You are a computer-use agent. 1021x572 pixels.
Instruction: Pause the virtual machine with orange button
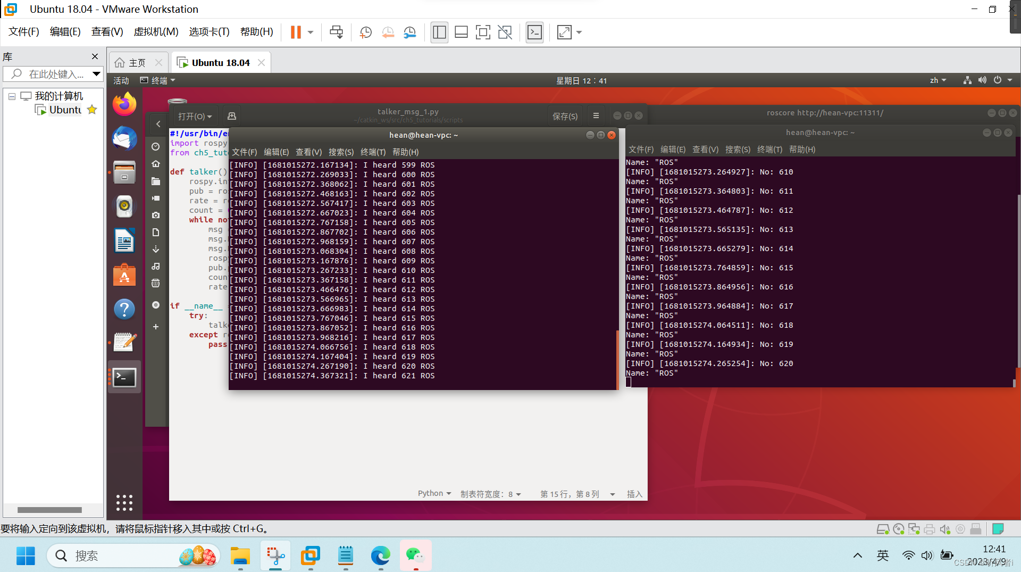[296, 32]
